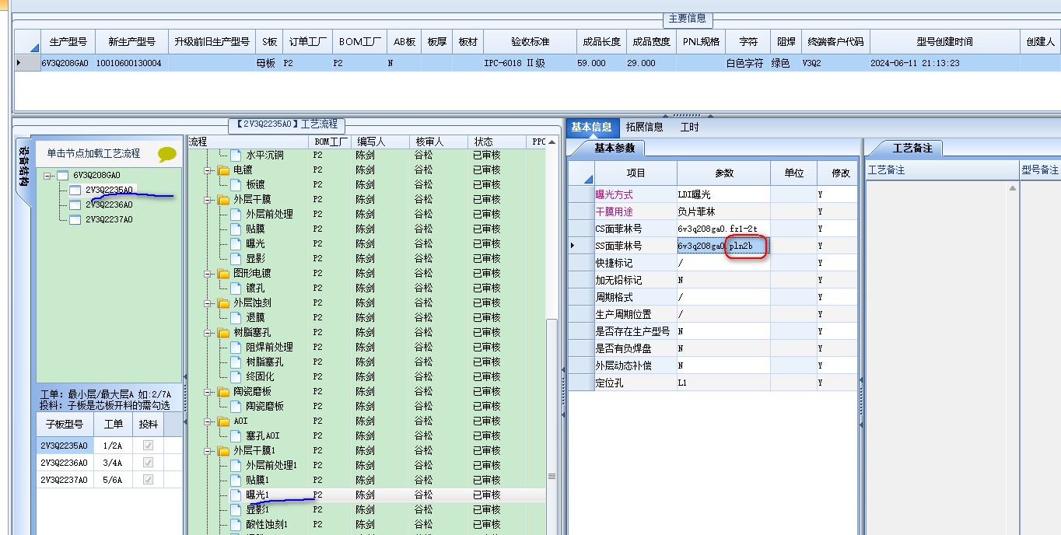Collapse the 电镀 process group

tap(208, 170)
